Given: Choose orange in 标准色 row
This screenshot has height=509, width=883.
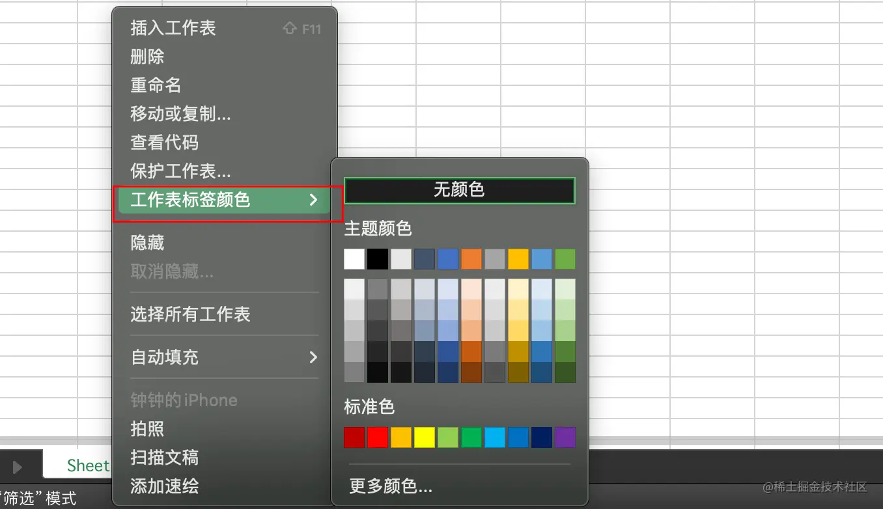Looking at the screenshot, I should (401, 437).
